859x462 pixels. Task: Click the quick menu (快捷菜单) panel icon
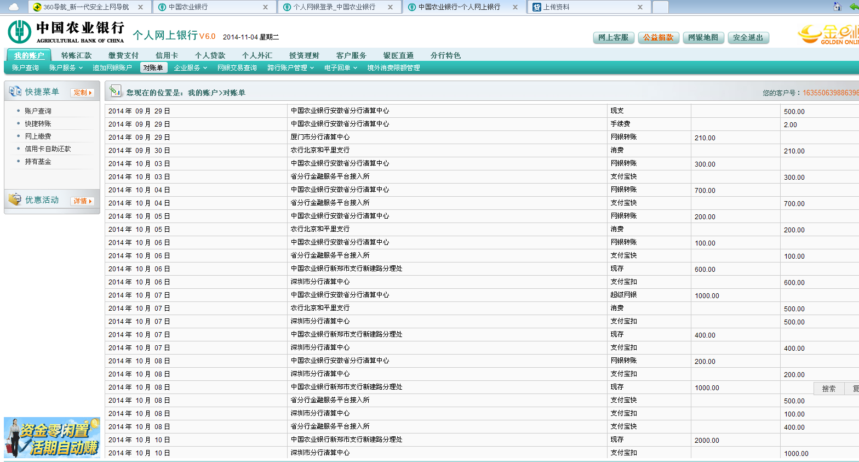click(15, 92)
